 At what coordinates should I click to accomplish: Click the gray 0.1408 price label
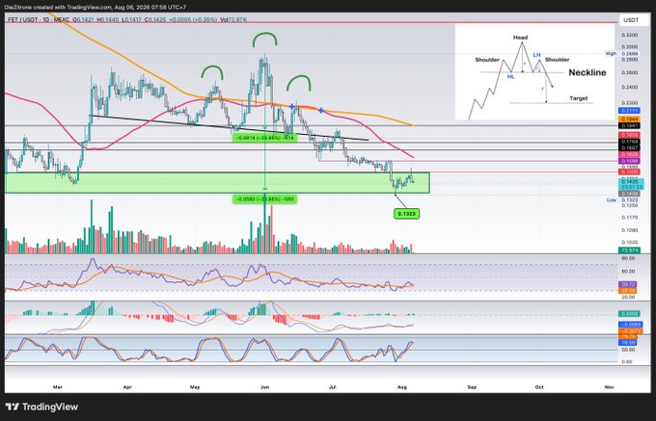629,194
